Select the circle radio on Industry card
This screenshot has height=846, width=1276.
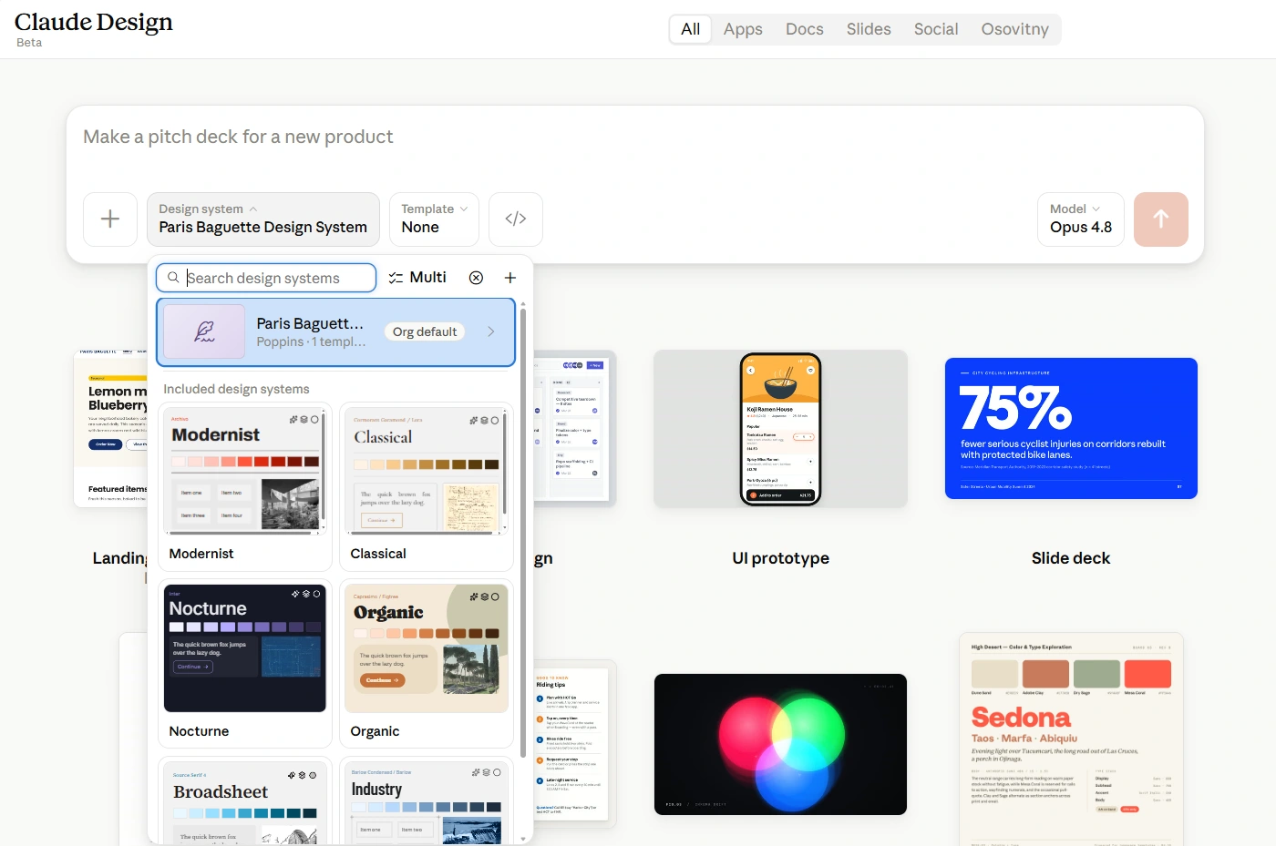pos(497,772)
